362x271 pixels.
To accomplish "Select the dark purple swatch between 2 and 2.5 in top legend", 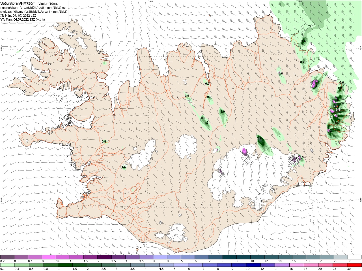I will [x=104, y=257].
